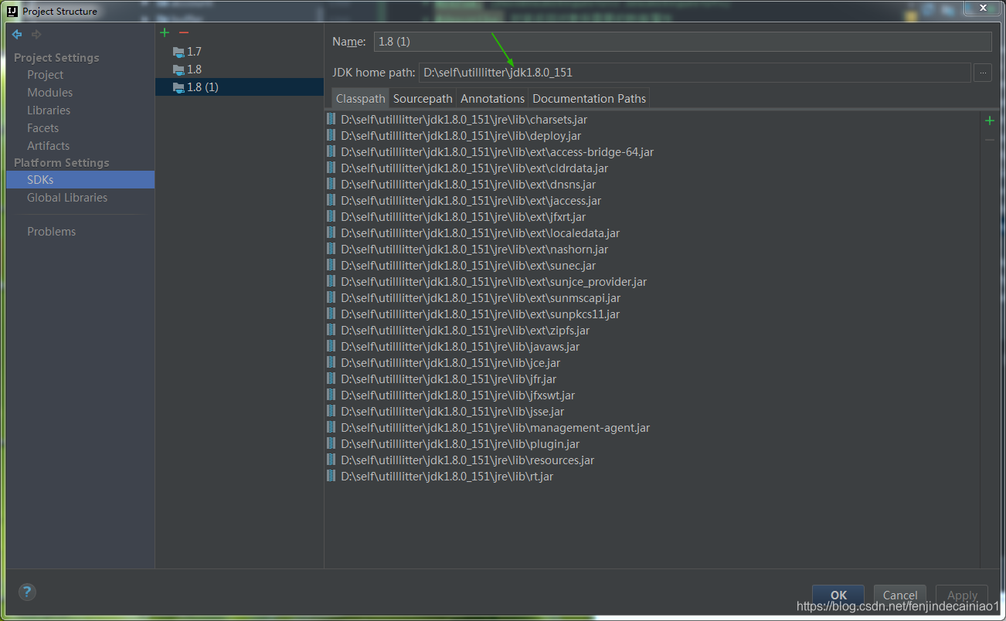Open SDKs platform settings

pos(80,180)
